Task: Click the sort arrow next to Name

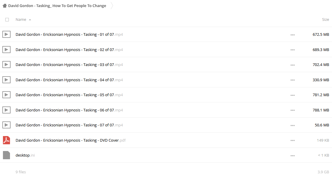Action: (30, 20)
